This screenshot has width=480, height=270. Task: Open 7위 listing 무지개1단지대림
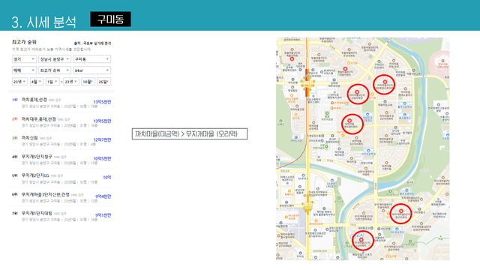pyautogui.click(x=61, y=216)
